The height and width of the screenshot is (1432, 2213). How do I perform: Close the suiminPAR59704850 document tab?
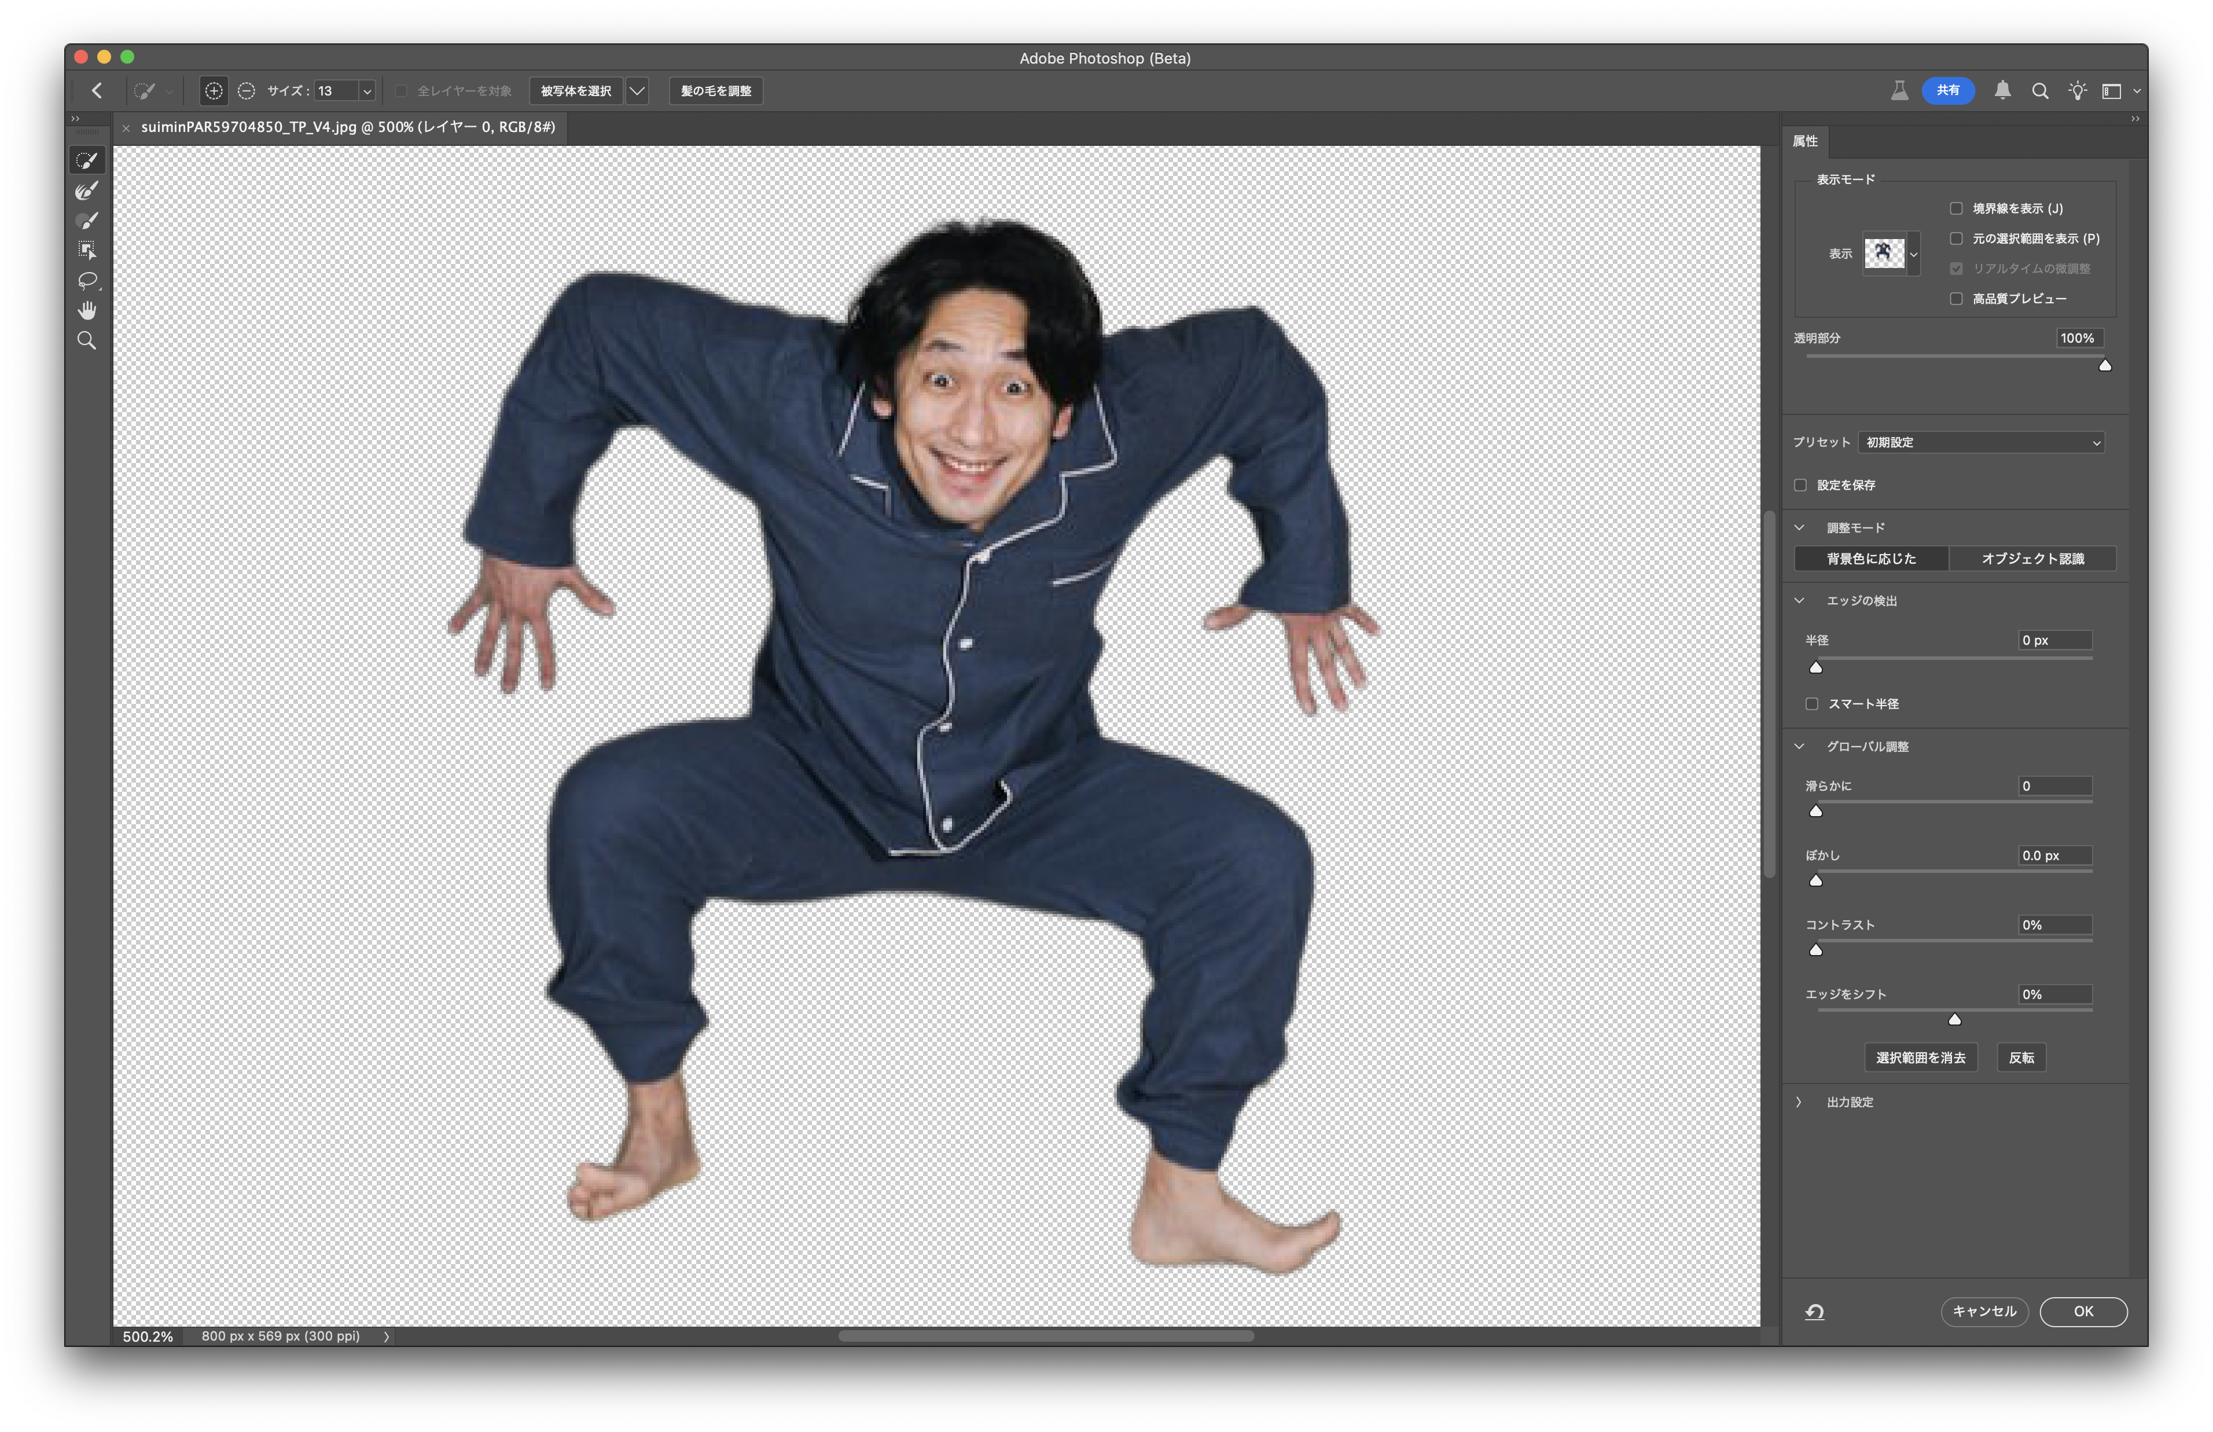pyautogui.click(x=126, y=128)
